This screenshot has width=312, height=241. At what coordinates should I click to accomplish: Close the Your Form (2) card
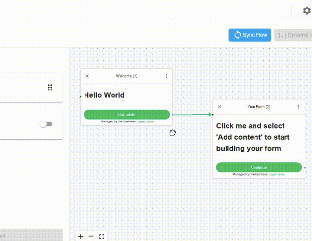(x=220, y=107)
